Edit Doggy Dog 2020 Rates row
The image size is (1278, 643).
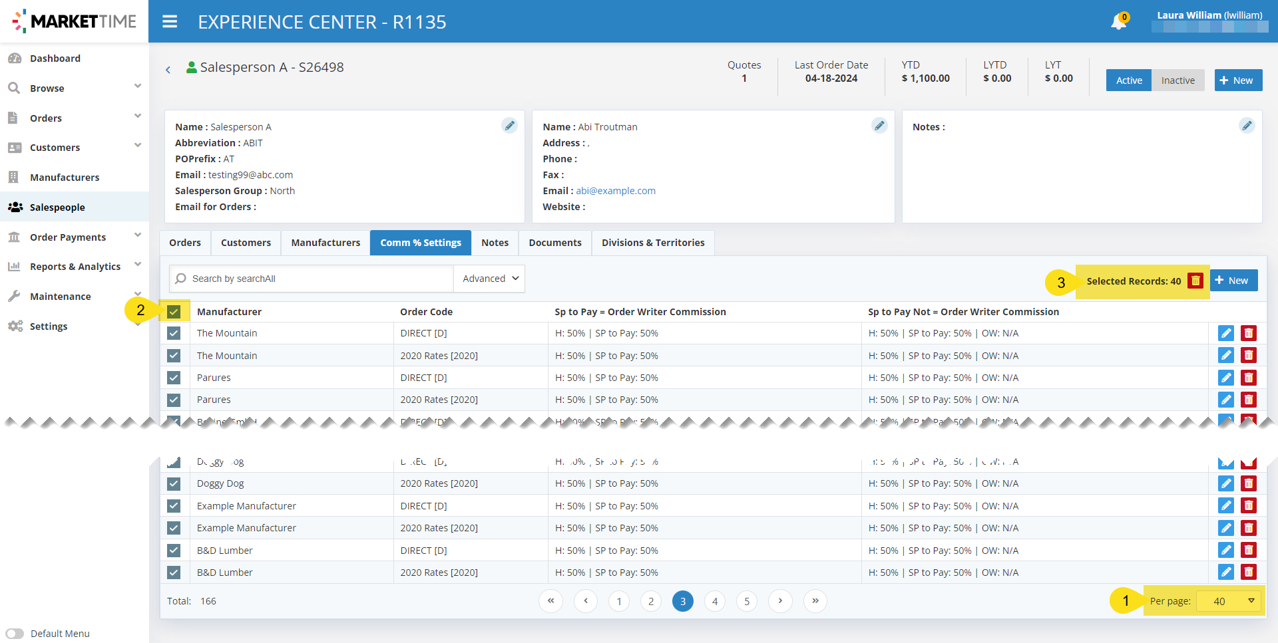pyautogui.click(x=1225, y=483)
